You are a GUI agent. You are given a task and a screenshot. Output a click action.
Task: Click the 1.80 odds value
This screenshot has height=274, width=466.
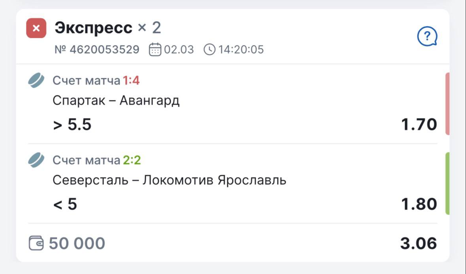[x=419, y=204]
